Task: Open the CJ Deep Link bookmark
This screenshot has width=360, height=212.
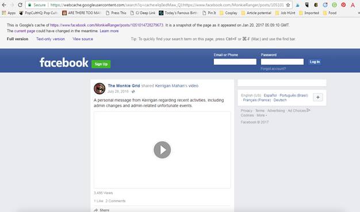Action: coord(143,13)
